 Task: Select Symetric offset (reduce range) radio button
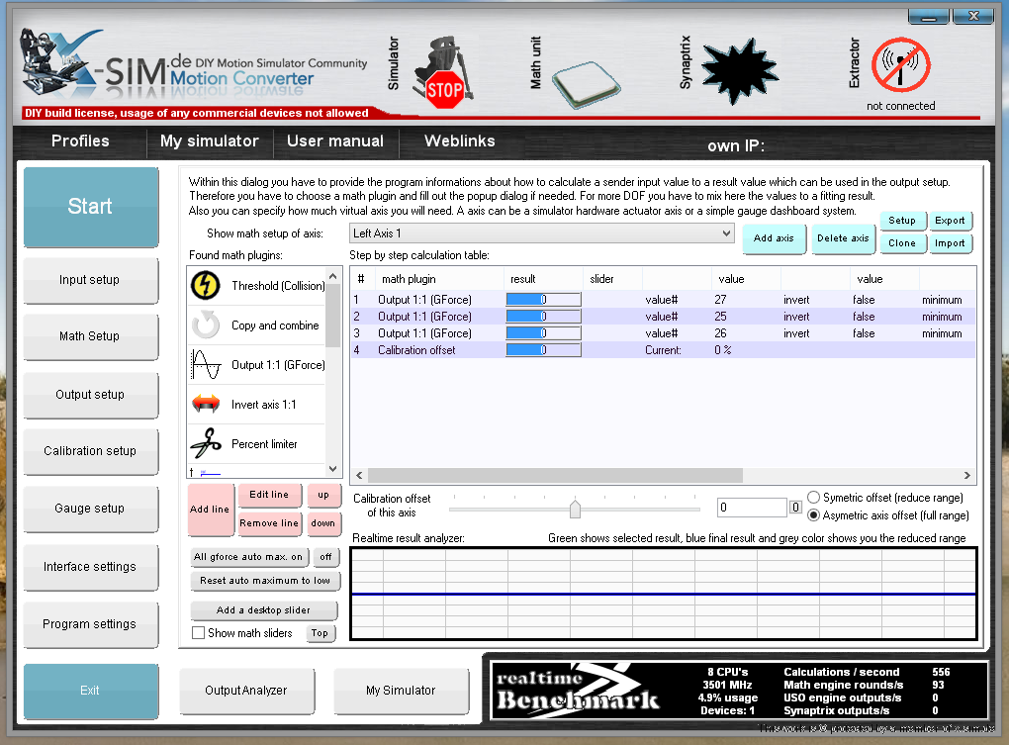click(813, 498)
